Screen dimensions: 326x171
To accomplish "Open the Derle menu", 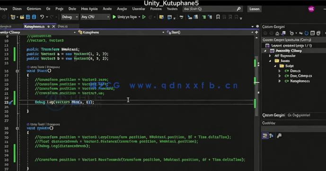I will tap(72, 9).
